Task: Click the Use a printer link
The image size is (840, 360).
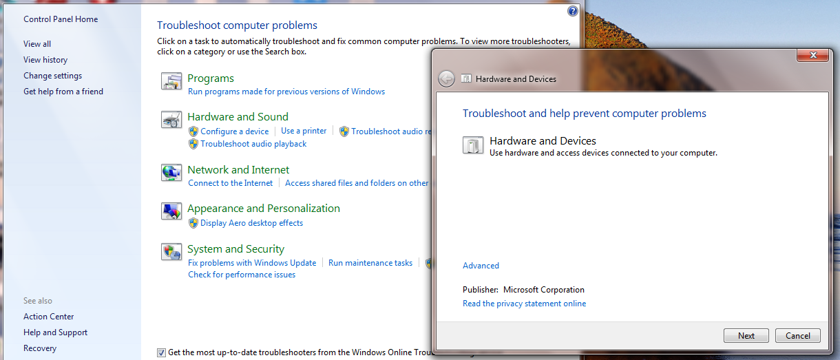Action: click(x=304, y=131)
